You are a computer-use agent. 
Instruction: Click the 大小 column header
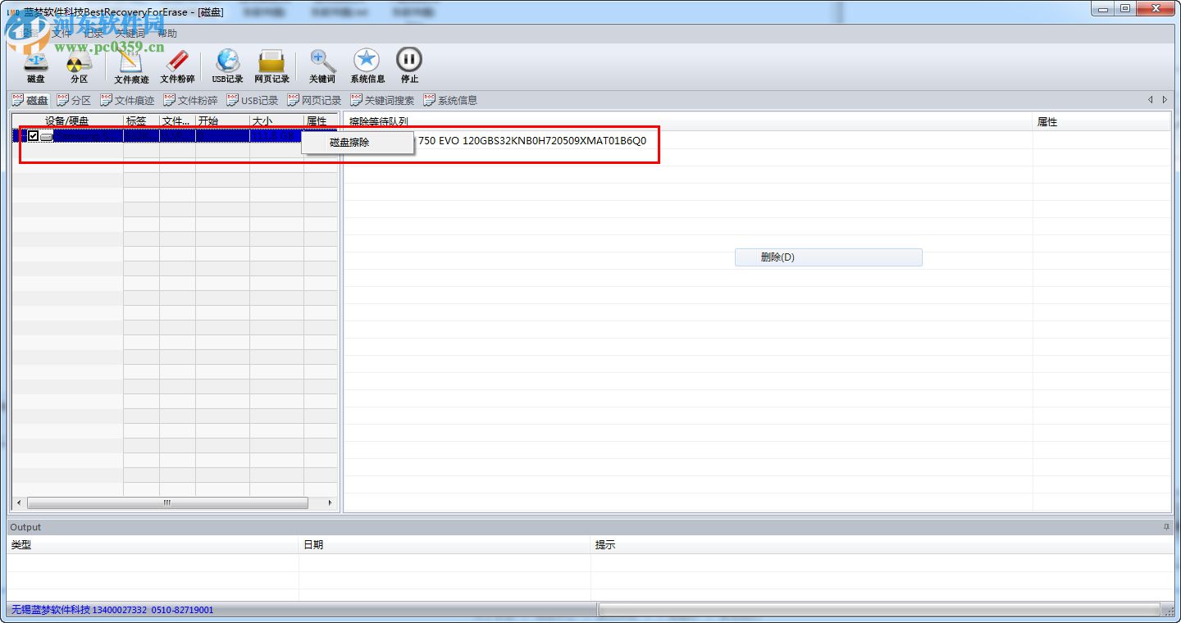click(276, 121)
